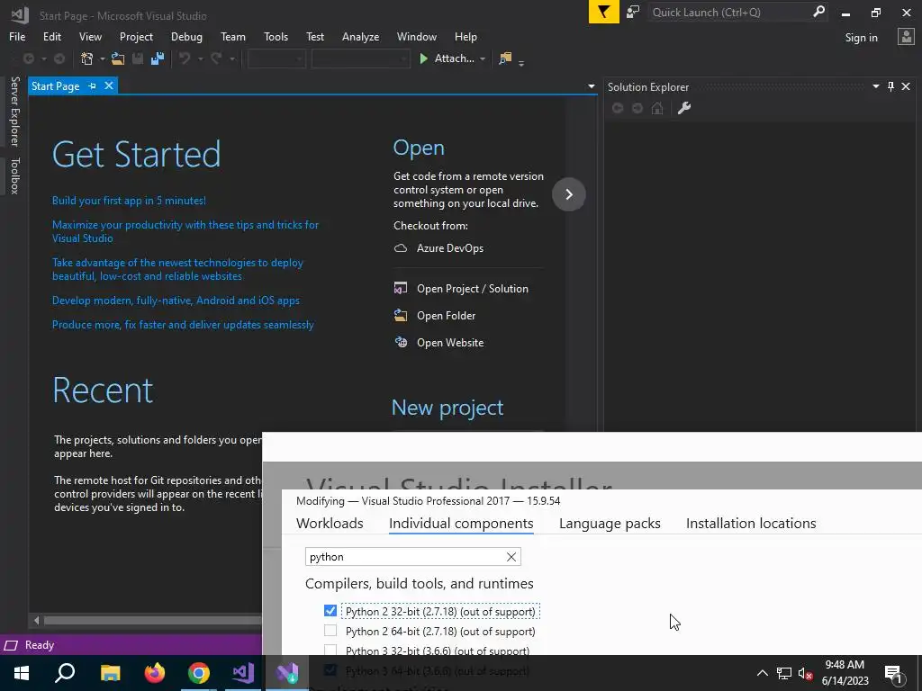Click the account profile picture icon
The width and height of the screenshot is (922, 691).
click(x=906, y=37)
